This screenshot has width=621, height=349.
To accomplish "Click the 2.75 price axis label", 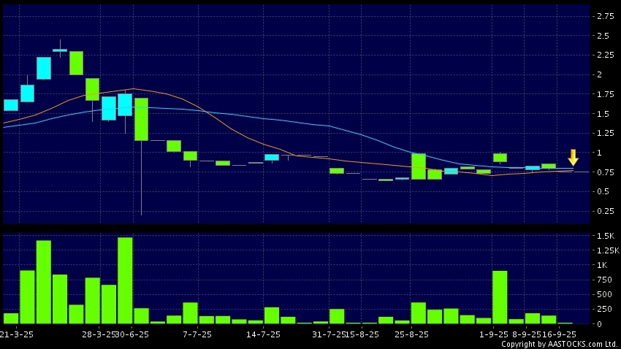I will [606, 16].
